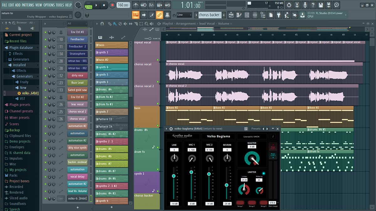376x211 pixels.
Task: Click the question mark help icon
Action: click(x=313, y=5)
